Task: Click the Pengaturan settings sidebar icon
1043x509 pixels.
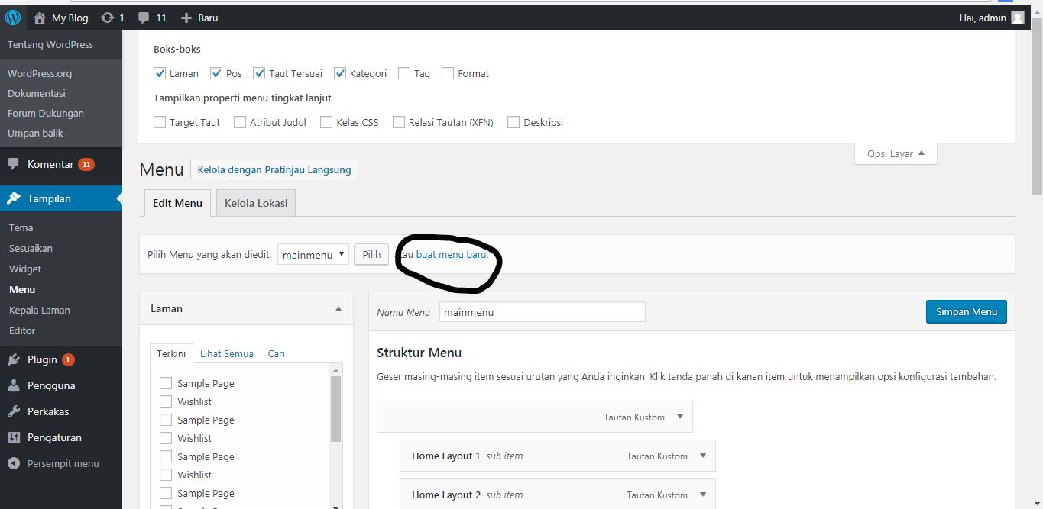Action: [14, 437]
